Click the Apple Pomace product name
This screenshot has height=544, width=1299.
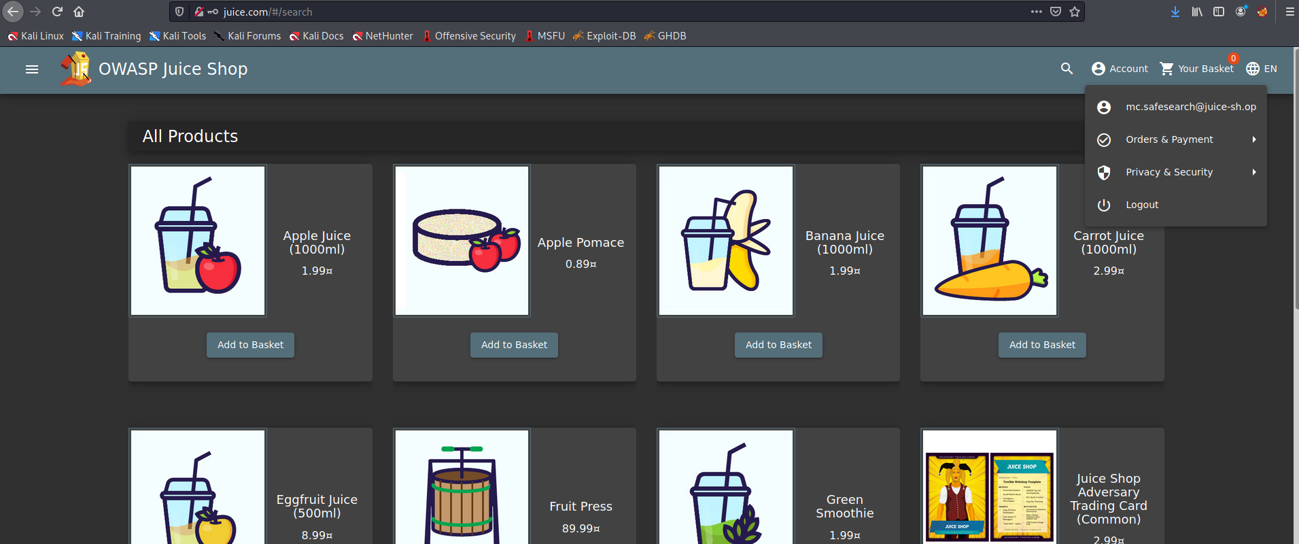[x=581, y=243]
